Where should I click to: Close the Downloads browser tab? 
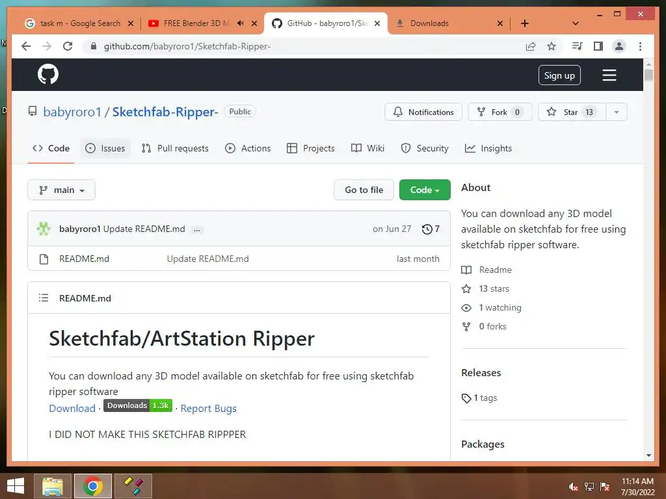point(500,23)
